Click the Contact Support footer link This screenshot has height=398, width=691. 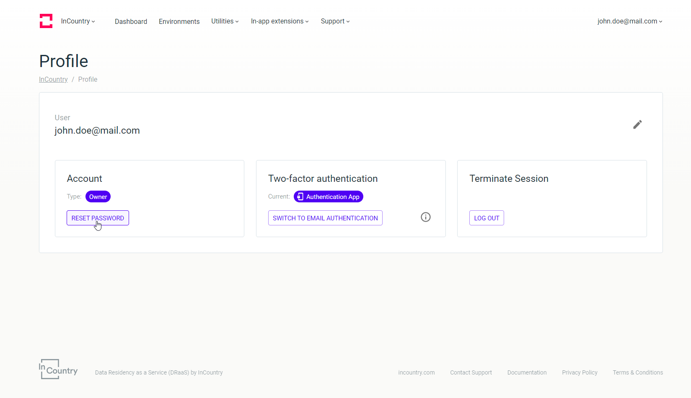(471, 372)
